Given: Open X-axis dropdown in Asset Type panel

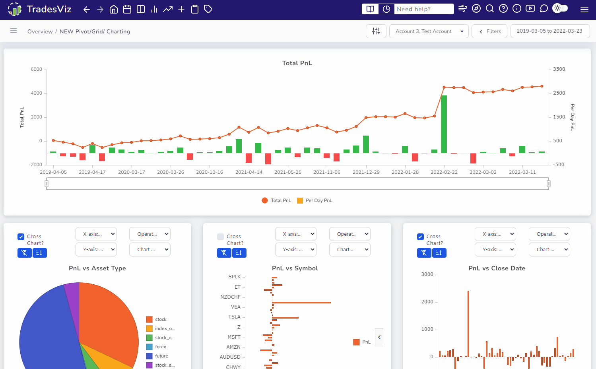Looking at the screenshot, I should pos(96,234).
